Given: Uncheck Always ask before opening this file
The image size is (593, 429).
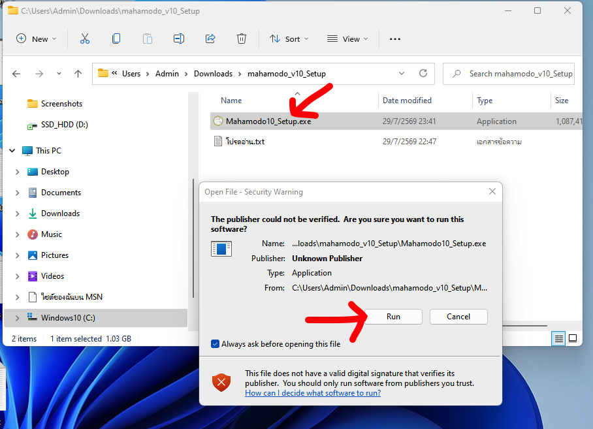Looking at the screenshot, I should (215, 343).
